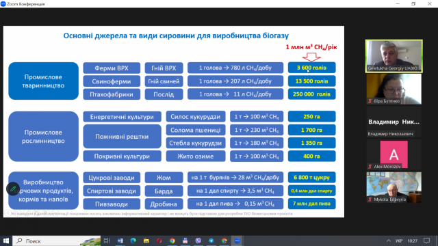The image size is (438, 246).
Task: Click the Жом box
Action: tap(164, 178)
